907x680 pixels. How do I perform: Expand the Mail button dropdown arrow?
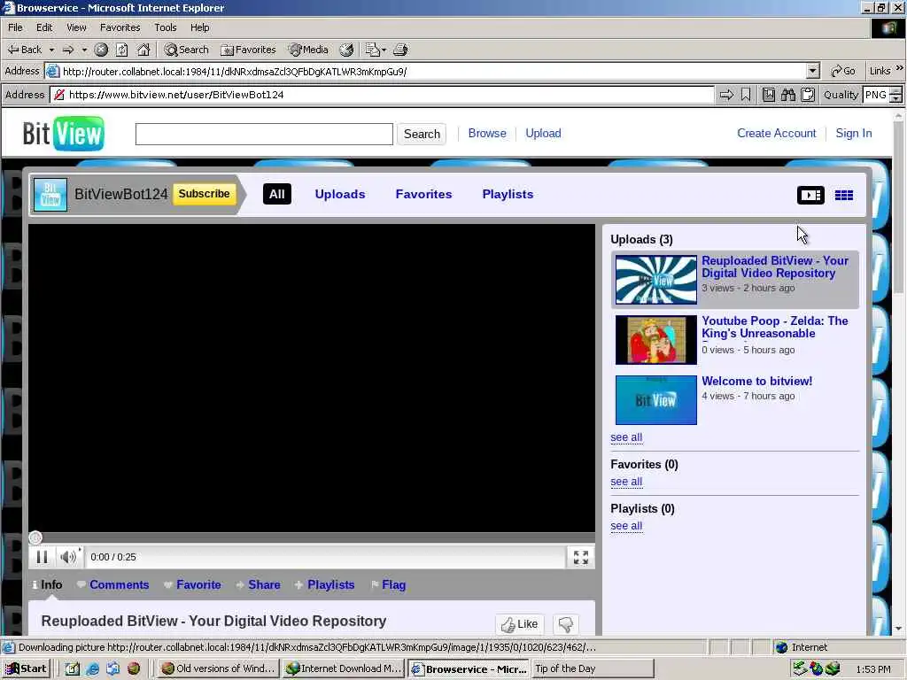(384, 50)
